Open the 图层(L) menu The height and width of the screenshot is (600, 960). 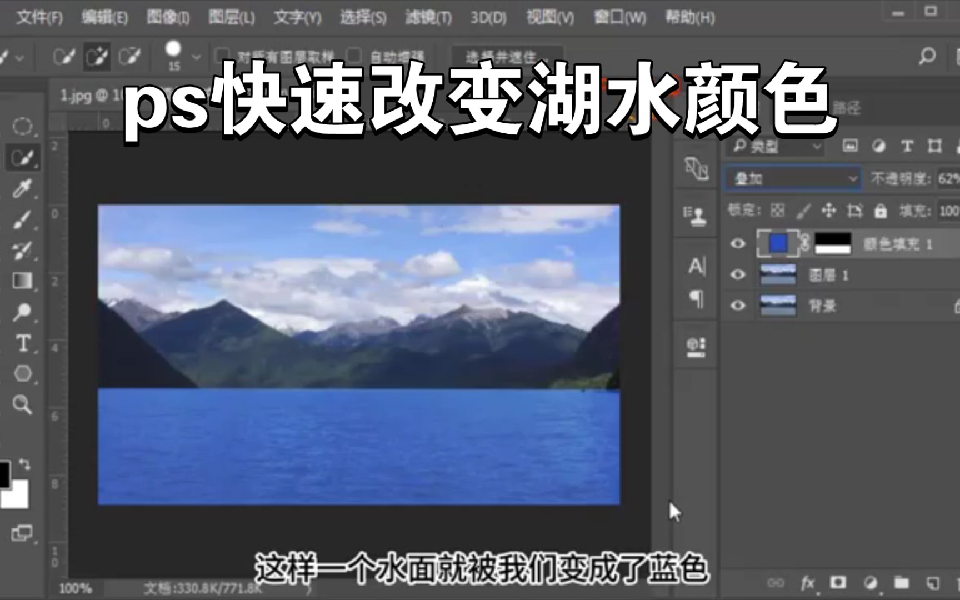232,18
